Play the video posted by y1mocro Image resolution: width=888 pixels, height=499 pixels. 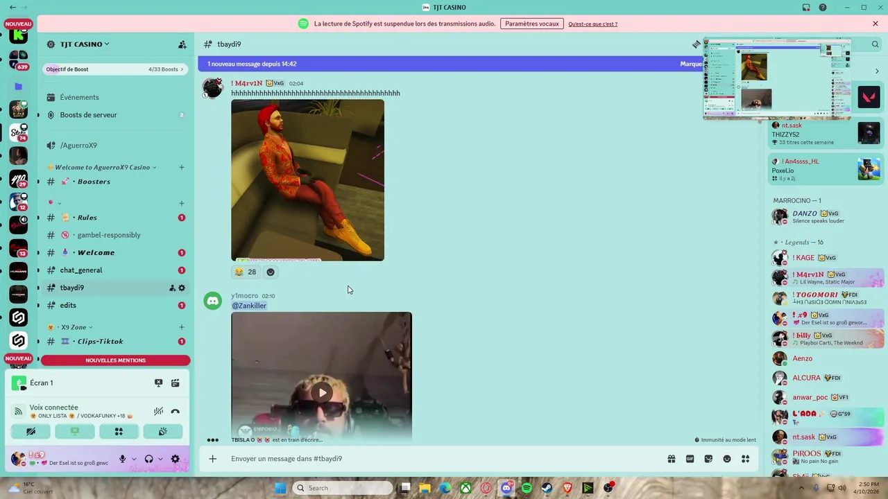321,393
